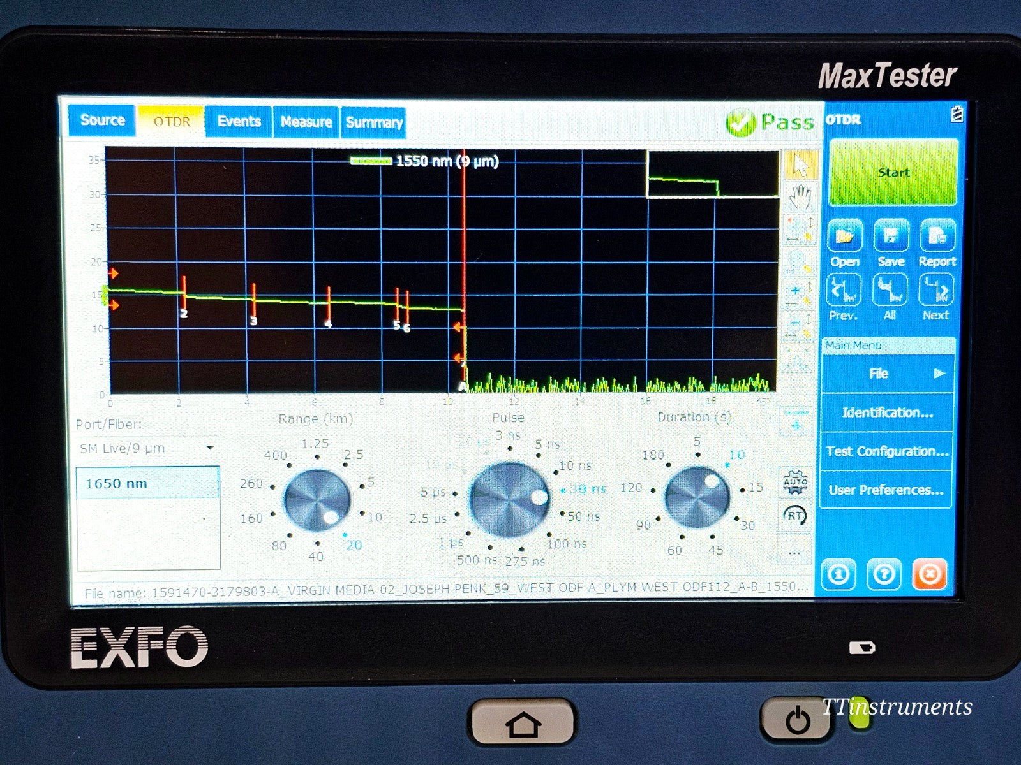
Task: Set Range dial to 2.5 km
Action: click(354, 455)
